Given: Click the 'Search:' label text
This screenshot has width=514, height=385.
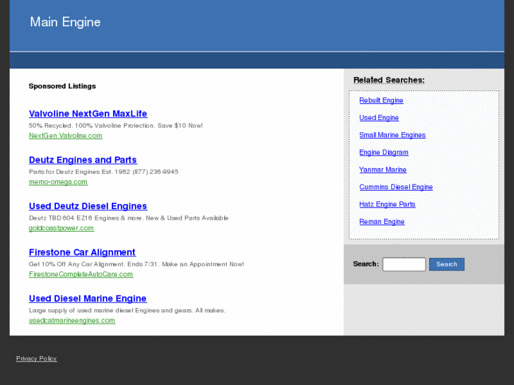Looking at the screenshot, I should coord(366,264).
